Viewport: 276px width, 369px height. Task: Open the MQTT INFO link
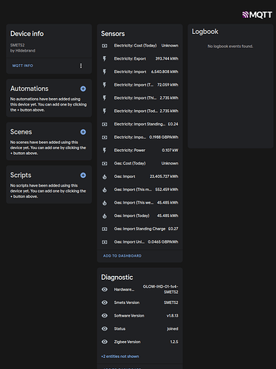(x=23, y=66)
